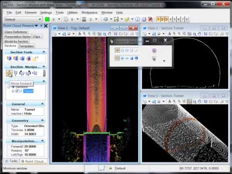This screenshot has height=174, width=232.
Task: Collapse the General properties group
Action: click(x=43, y=104)
